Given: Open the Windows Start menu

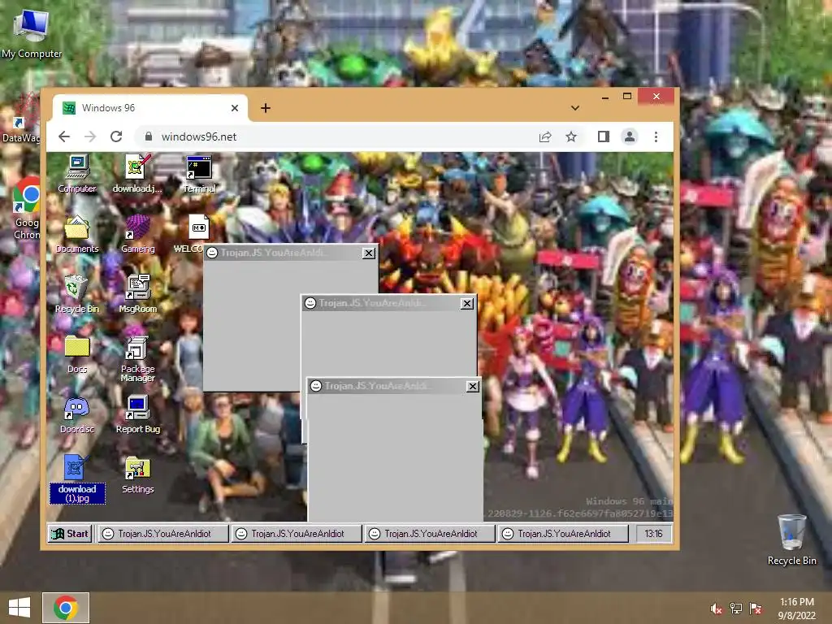Looking at the screenshot, I should [19, 608].
